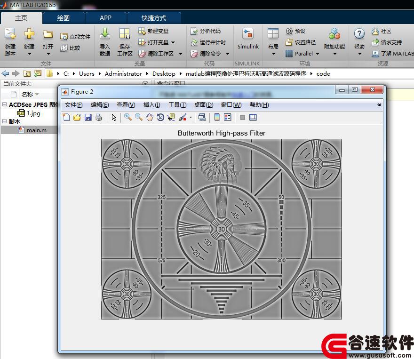This screenshot has height=359, width=414.
Task: Select the Zoom In magnifier tool
Action: click(128, 117)
